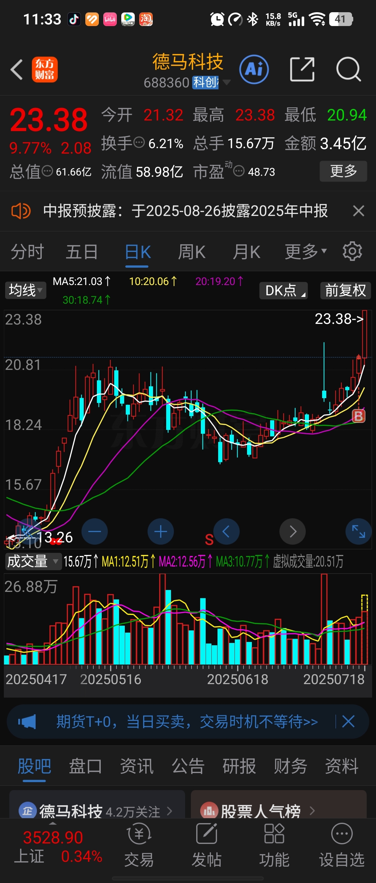Tap Taobao notification icon in status bar
Image resolution: width=376 pixels, height=883 pixels.
tap(146, 19)
